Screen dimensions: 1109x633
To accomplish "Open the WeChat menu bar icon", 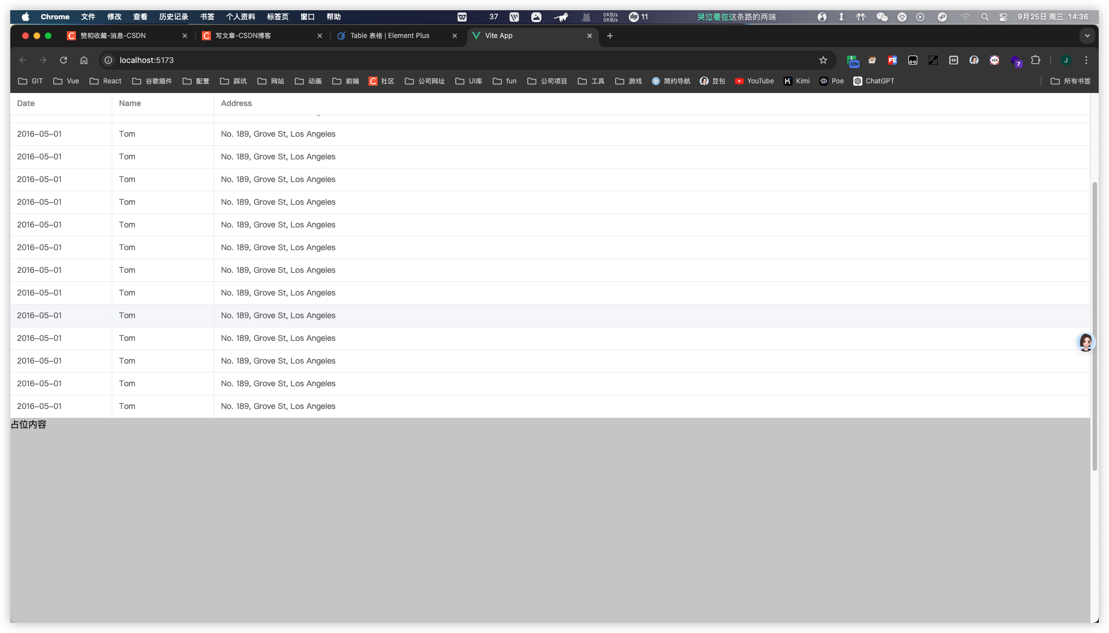I will tap(882, 17).
